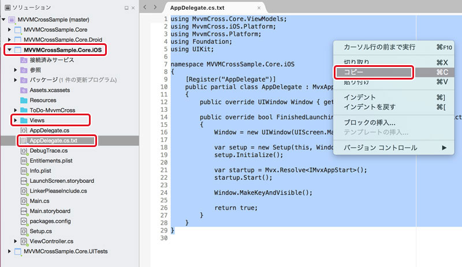Click the AppDelegate.cs.txt file icon
This screenshot has height=267, width=462.
[24, 141]
